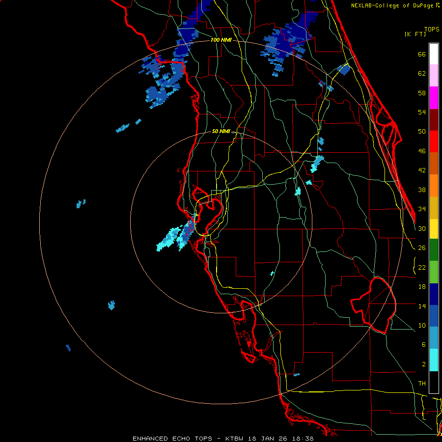This screenshot has width=442, height=442.
Task: Pick the bright red legend swatch
Action: (434, 141)
